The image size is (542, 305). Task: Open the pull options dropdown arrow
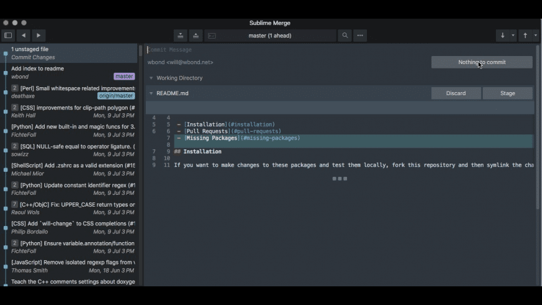(513, 35)
